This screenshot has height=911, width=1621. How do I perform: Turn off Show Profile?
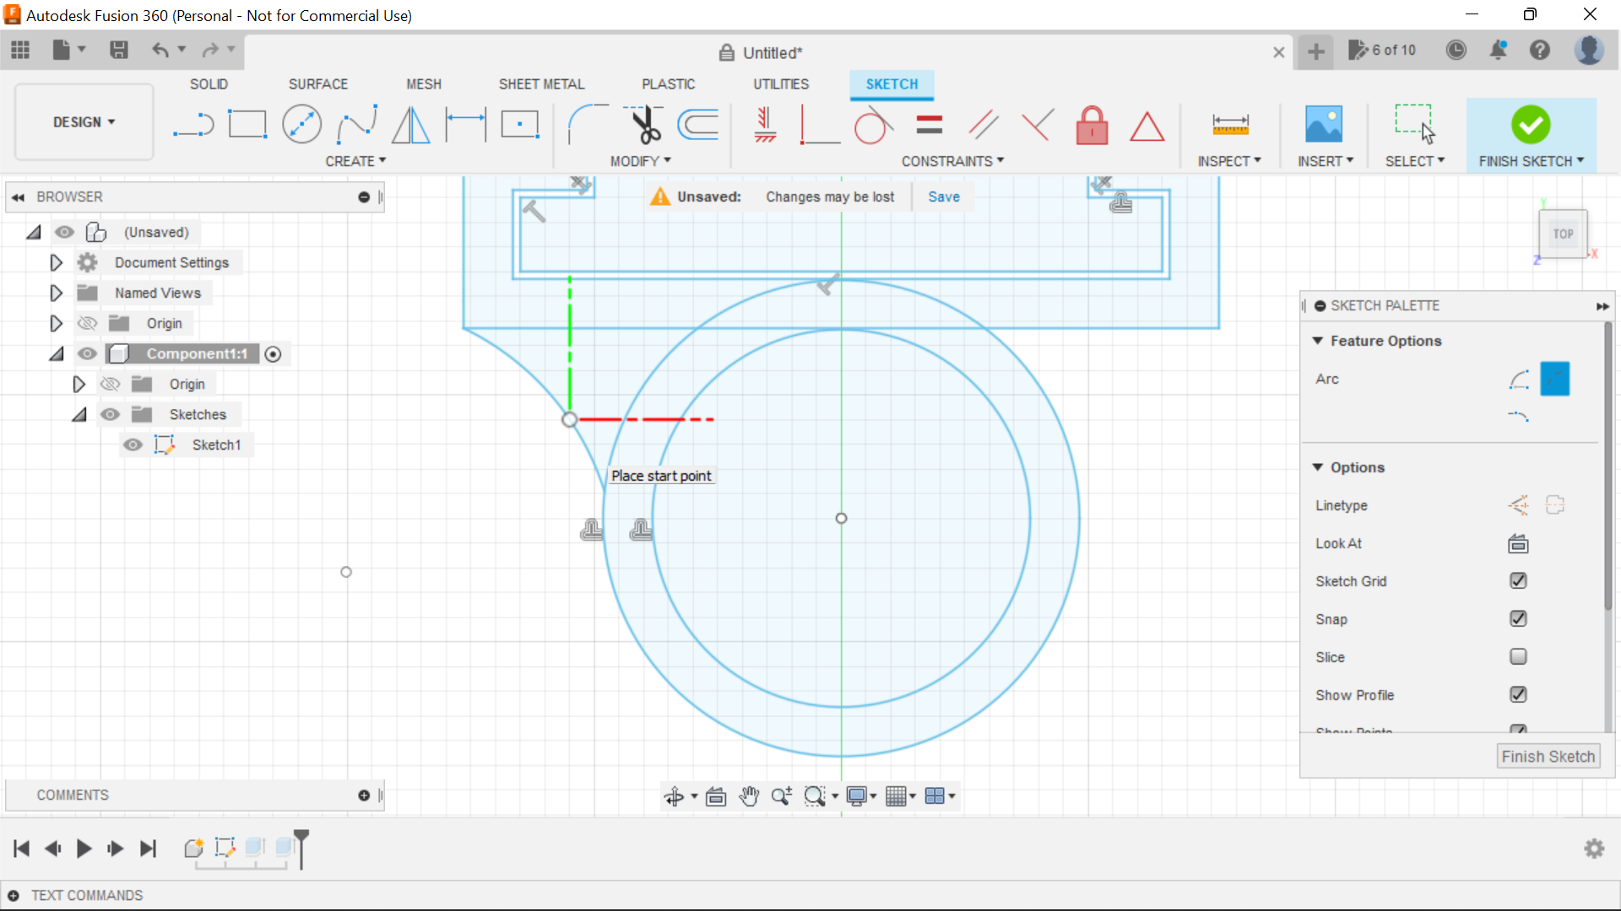[x=1518, y=694]
